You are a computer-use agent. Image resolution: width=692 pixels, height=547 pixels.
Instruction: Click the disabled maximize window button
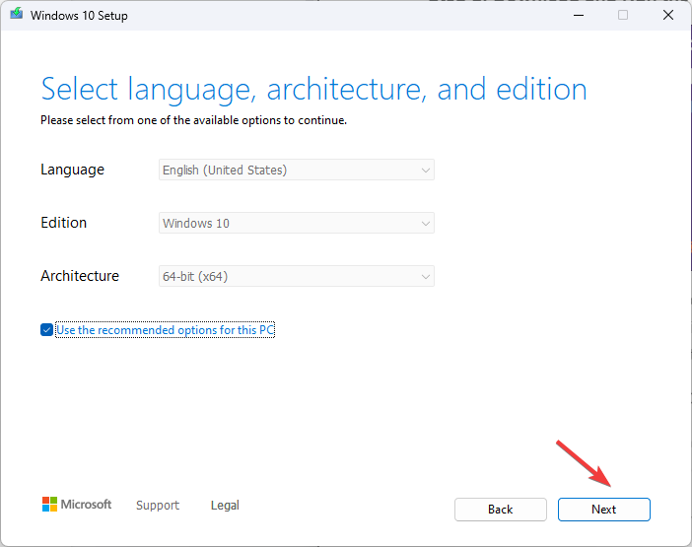pos(623,16)
